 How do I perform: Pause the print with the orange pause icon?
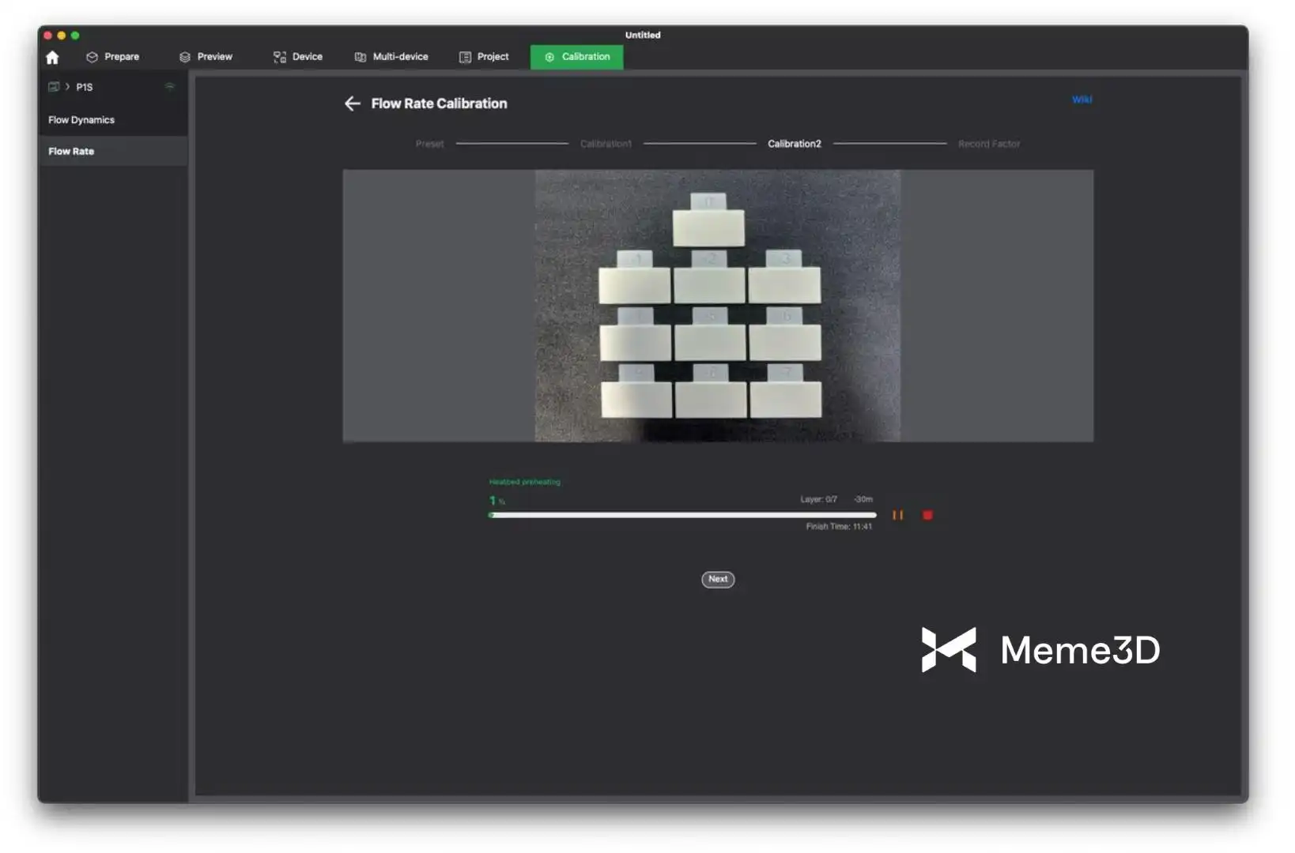click(897, 515)
